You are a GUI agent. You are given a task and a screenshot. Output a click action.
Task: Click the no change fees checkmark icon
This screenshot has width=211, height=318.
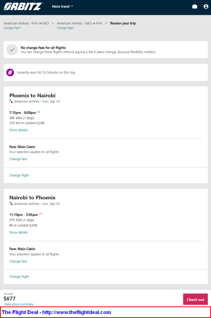[12, 50]
